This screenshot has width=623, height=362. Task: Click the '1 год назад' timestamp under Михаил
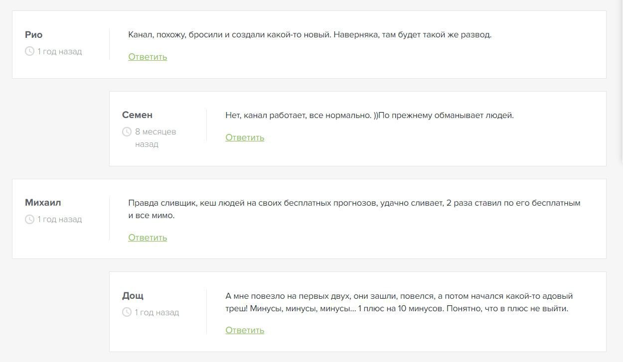coord(59,219)
